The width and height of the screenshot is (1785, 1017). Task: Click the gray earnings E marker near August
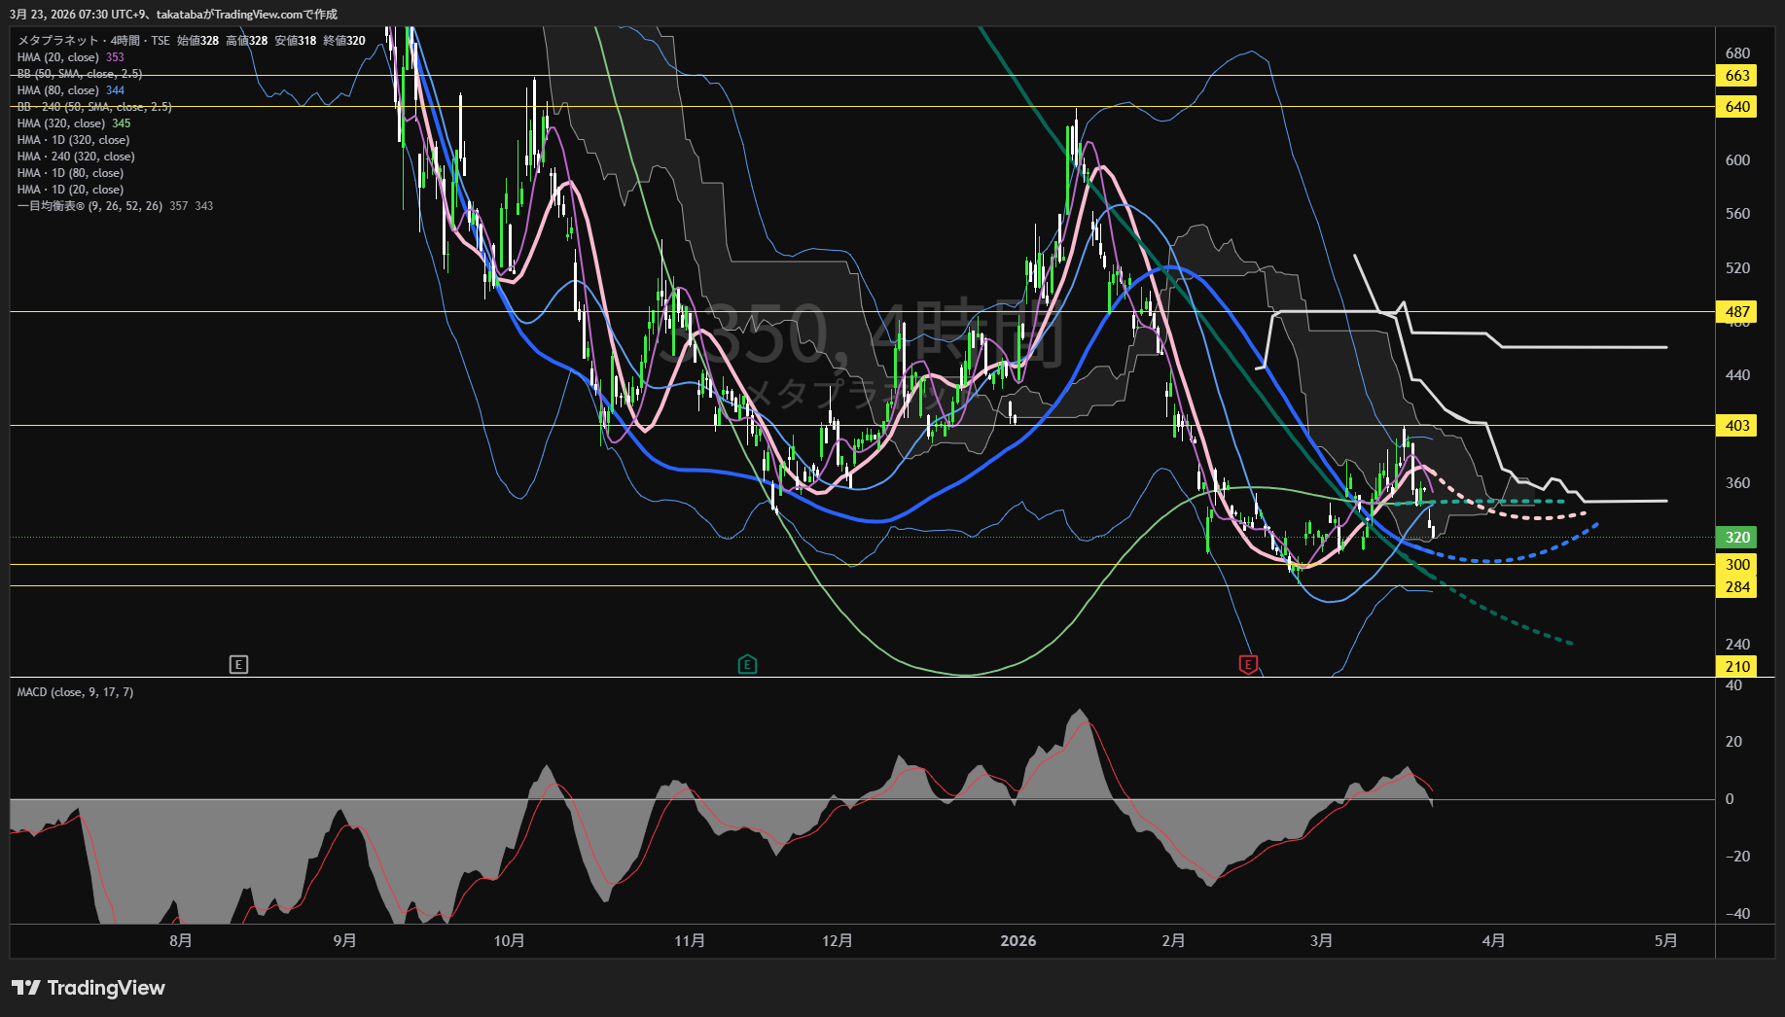click(238, 665)
